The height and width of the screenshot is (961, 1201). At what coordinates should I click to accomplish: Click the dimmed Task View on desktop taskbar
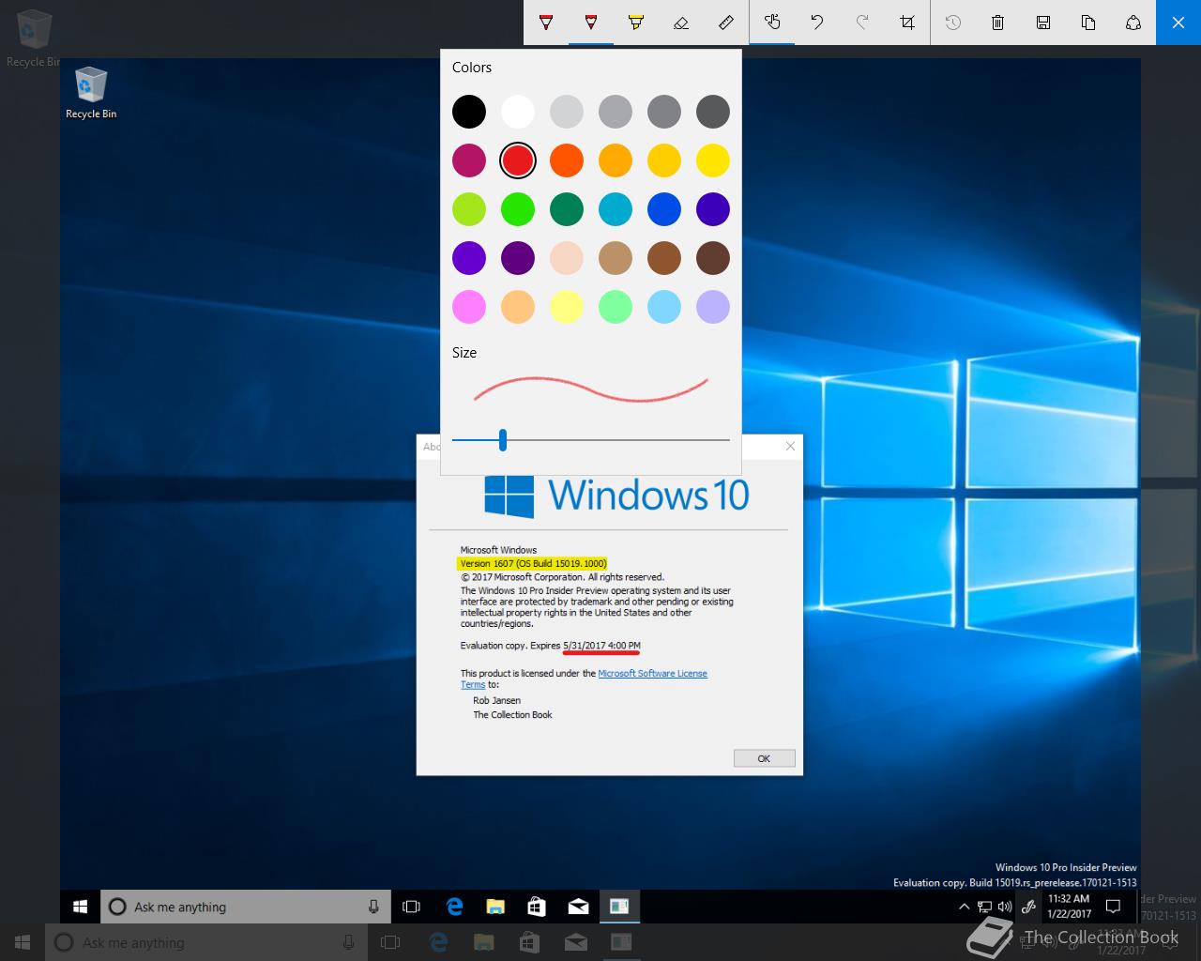click(390, 942)
